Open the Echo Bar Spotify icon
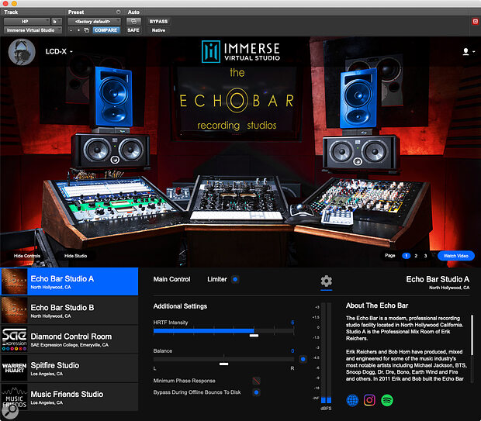Screen dimensions: 481x421 pos(387,400)
